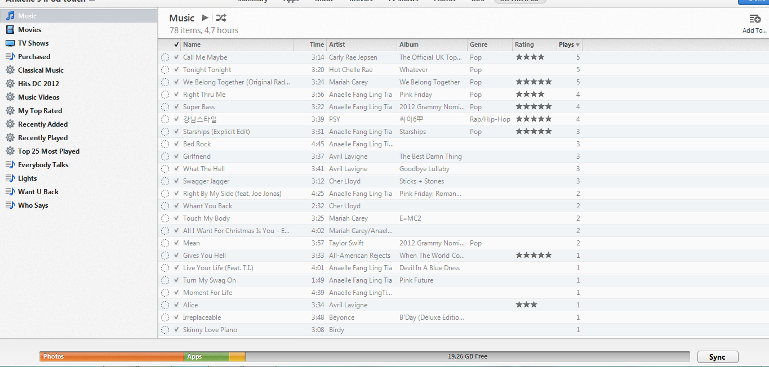Click the Movies filmstrip icon
Image resolution: width=769 pixels, height=367 pixels.
tap(10, 30)
